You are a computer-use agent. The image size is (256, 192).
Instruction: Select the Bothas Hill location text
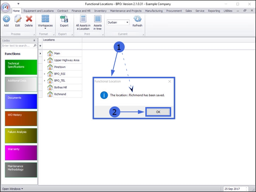click(x=60, y=88)
